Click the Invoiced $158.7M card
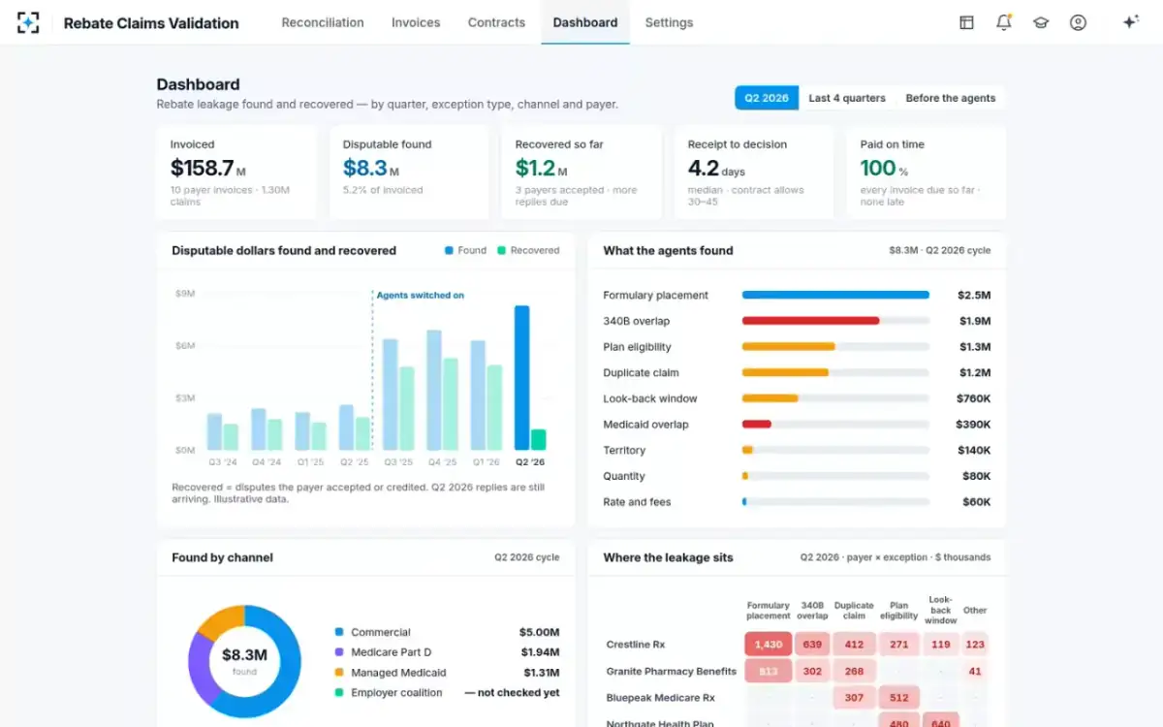This screenshot has width=1163, height=727. click(236, 173)
